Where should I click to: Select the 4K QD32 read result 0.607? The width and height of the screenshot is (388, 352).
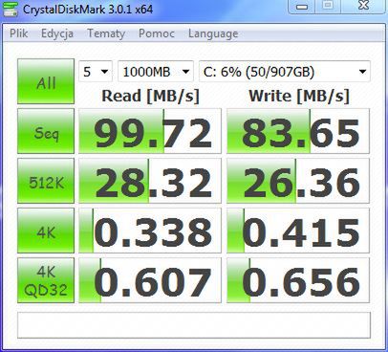(150, 280)
